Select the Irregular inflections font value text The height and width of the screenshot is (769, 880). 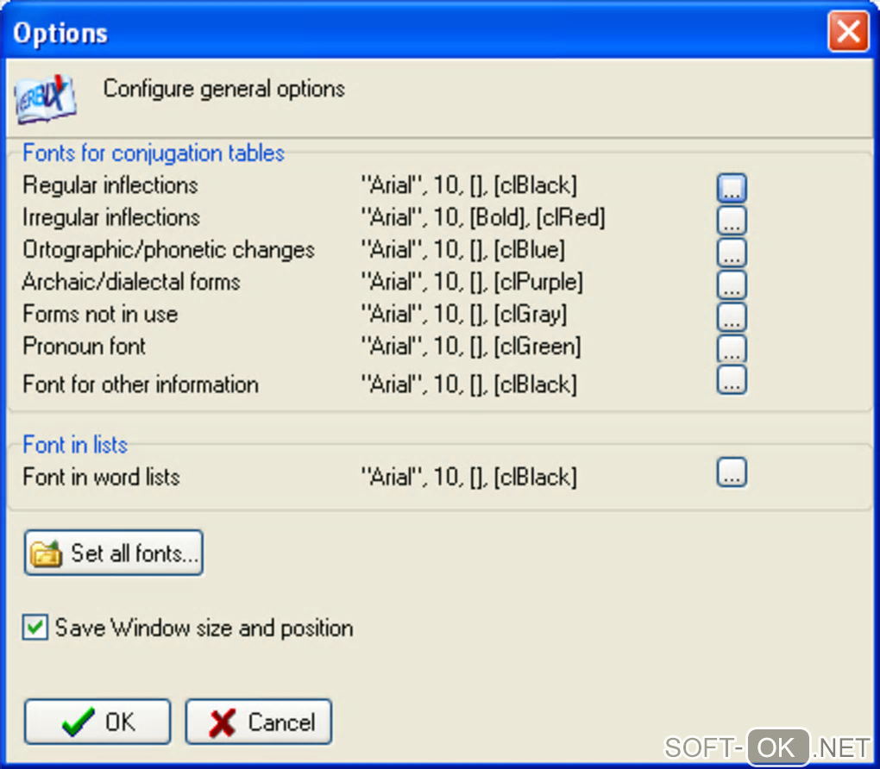(482, 218)
